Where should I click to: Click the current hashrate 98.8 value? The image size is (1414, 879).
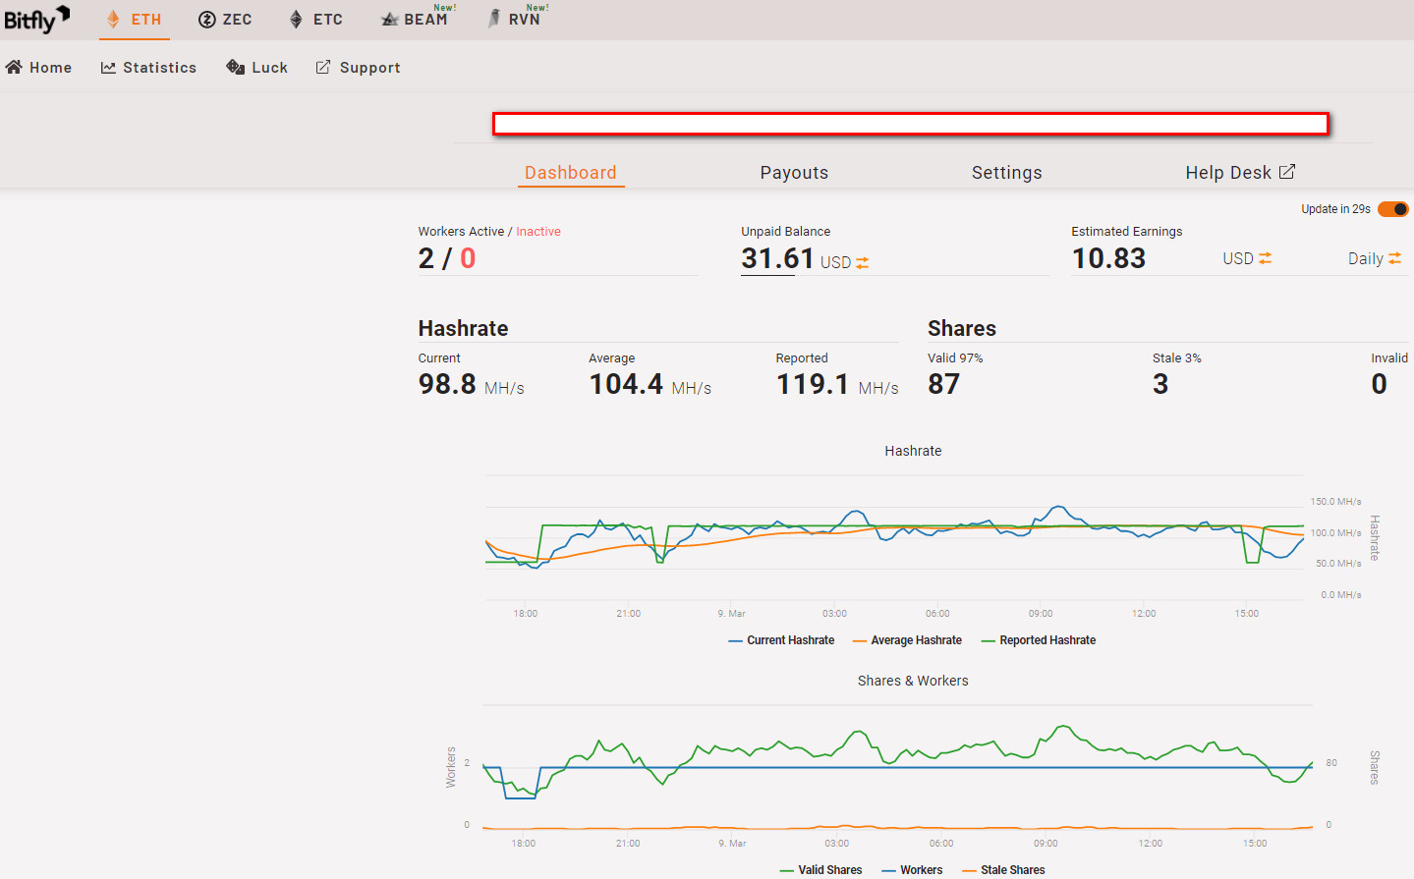pyautogui.click(x=447, y=384)
